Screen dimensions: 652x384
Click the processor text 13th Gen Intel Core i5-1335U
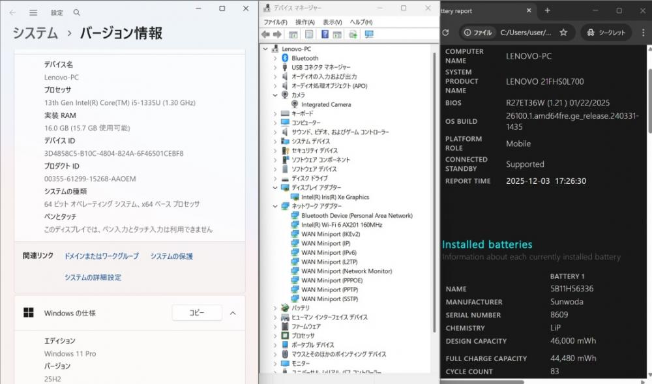[x=120, y=102]
